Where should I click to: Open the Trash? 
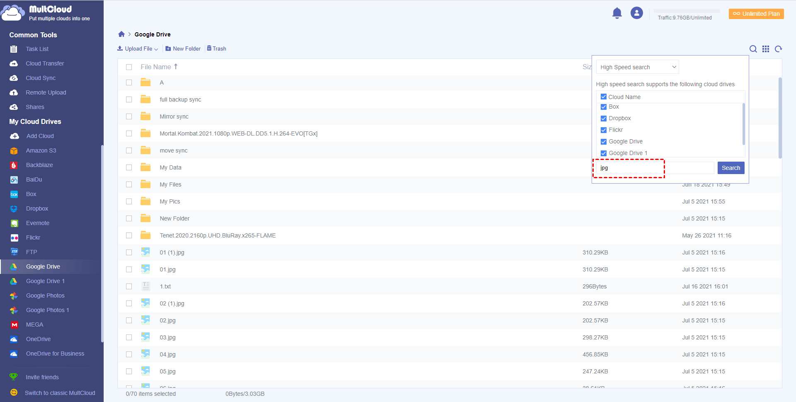pyautogui.click(x=216, y=48)
